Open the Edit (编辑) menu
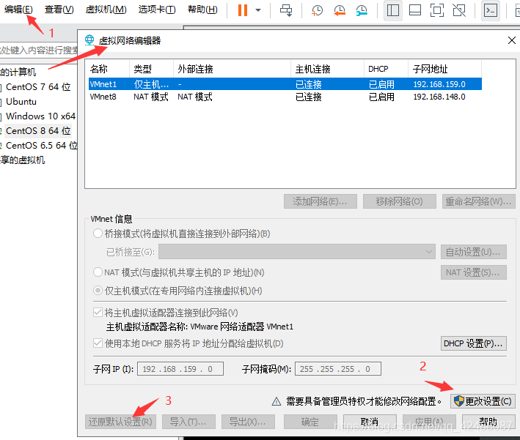 [x=18, y=10]
